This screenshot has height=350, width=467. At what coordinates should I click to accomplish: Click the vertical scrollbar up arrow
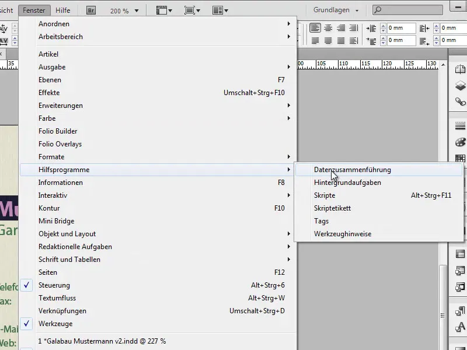point(443,64)
